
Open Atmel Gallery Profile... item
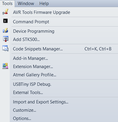[x=64, y=75]
